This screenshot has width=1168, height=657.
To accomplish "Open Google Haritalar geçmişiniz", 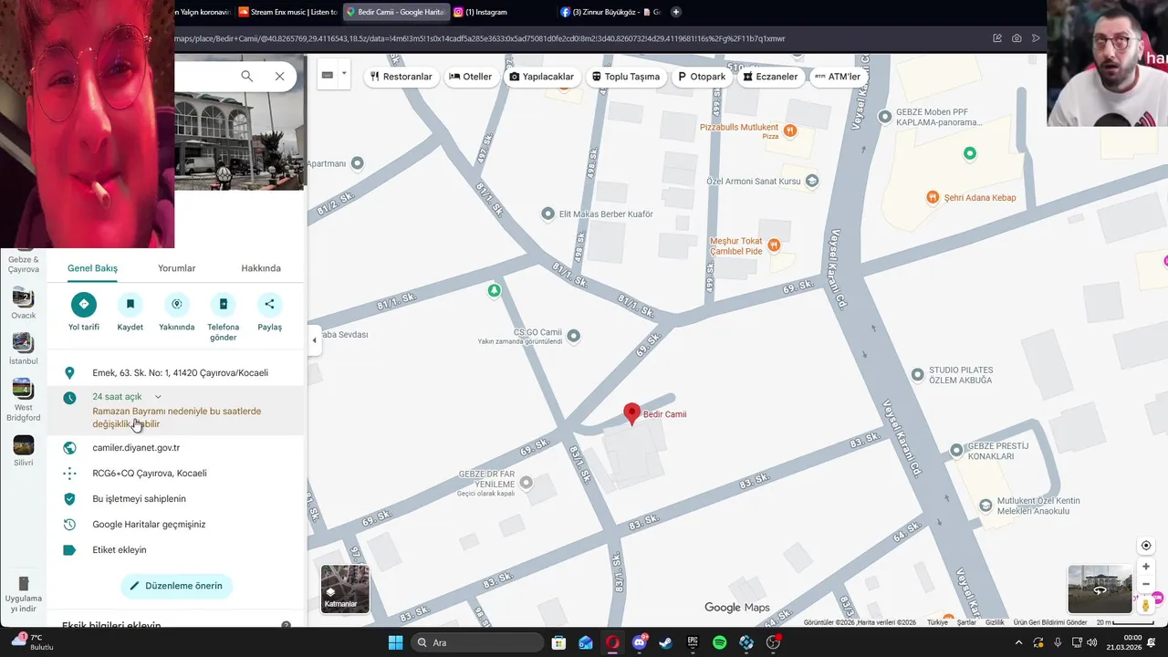I will [149, 525].
